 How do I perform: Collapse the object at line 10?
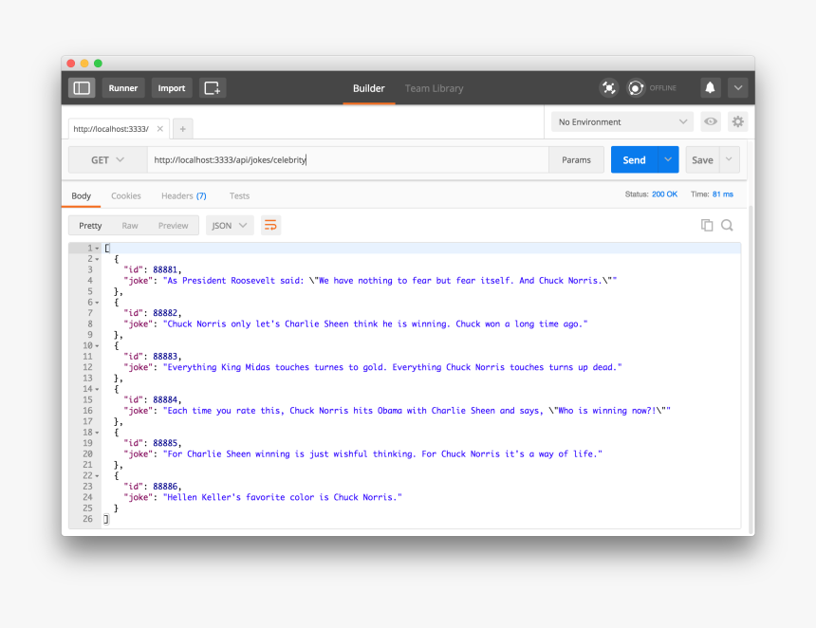click(x=97, y=345)
